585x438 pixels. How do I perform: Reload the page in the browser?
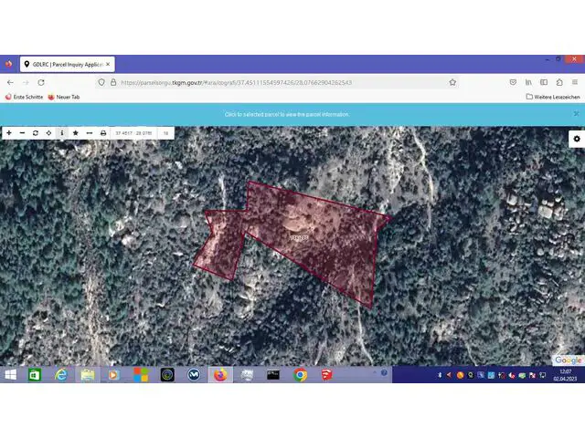coord(41,82)
